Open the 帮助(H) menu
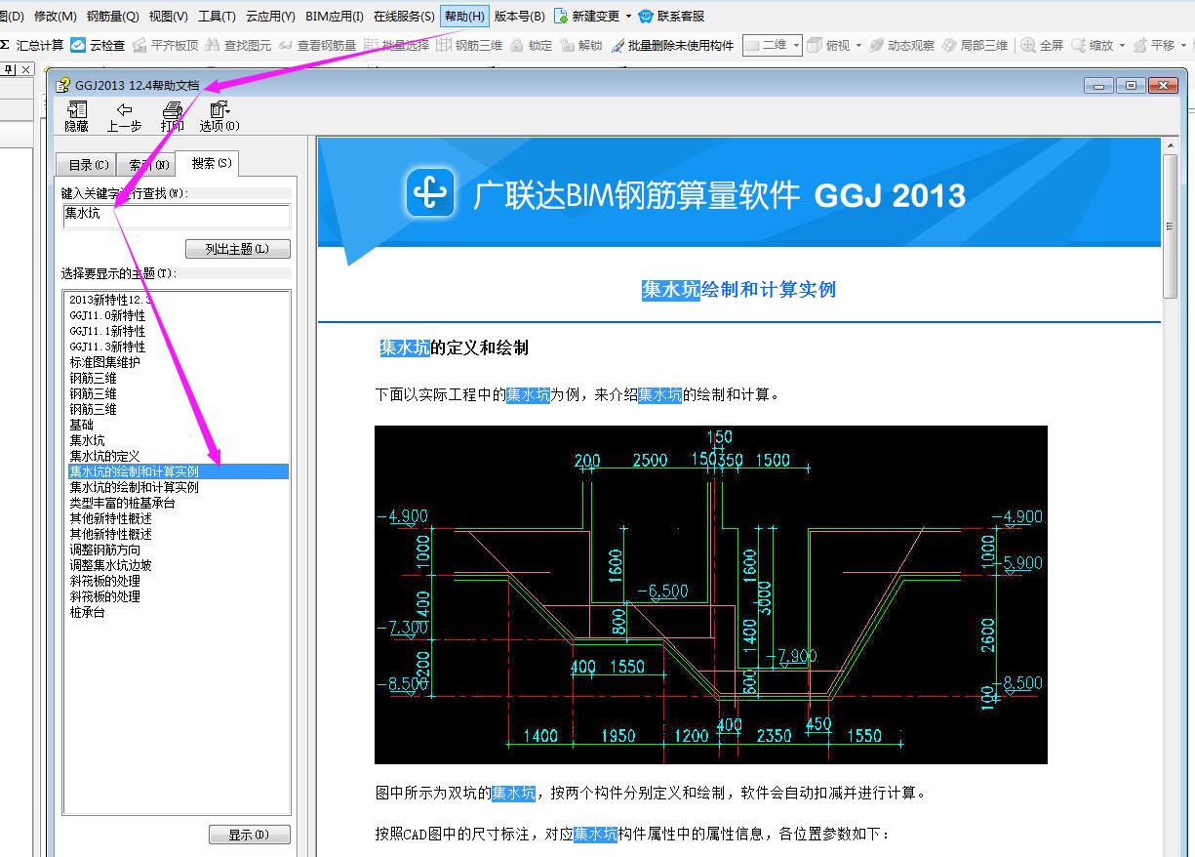Screen dimensions: 1195x857 point(464,16)
